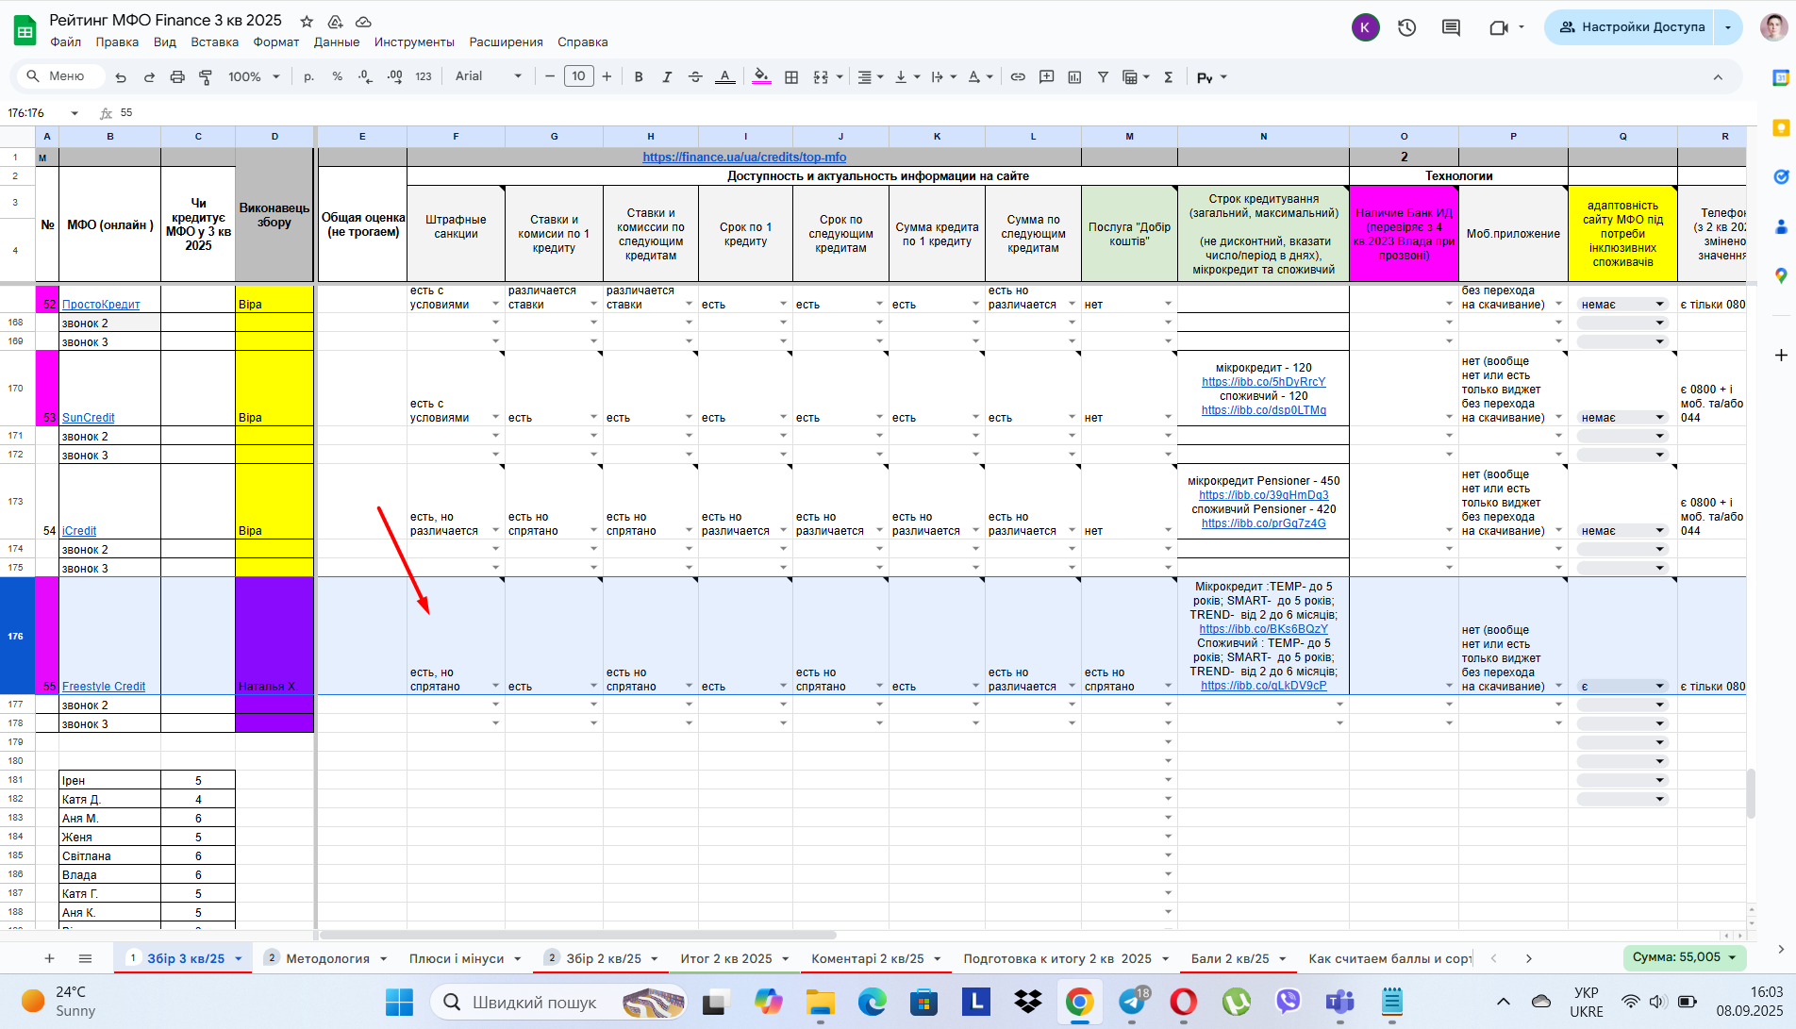Redo action using toolbar arrow
This screenshot has height=1029, width=1796.
click(x=149, y=77)
